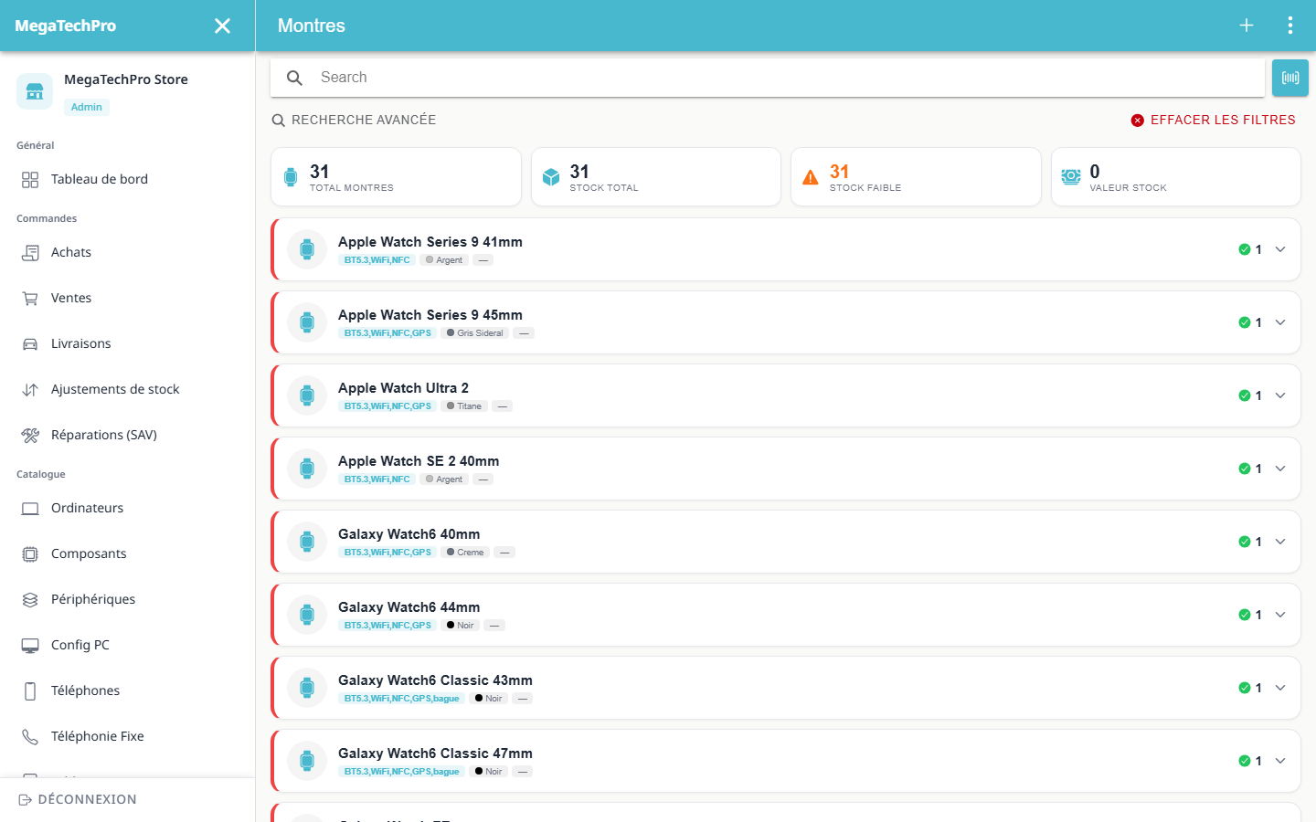
Task: Click the green stock check for Galaxy Watch6 44mm
Action: point(1245,615)
